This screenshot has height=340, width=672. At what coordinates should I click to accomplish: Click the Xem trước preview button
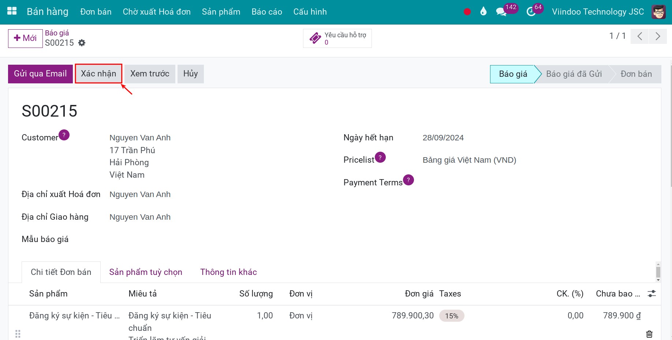[x=150, y=74]
